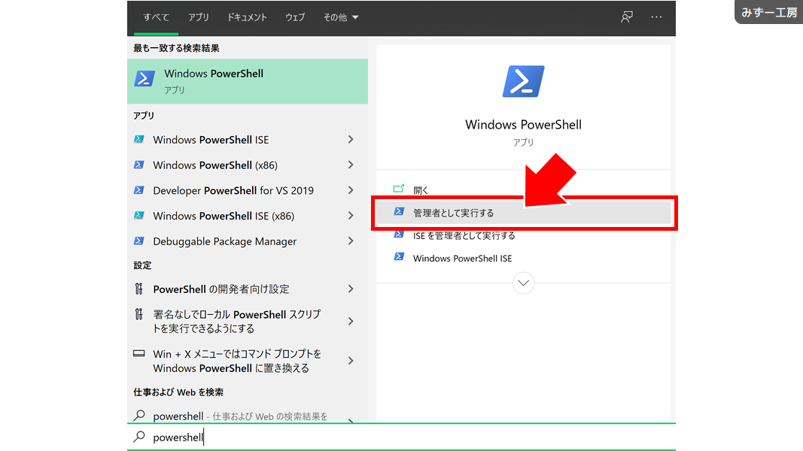Switch to the ウェブ tab
The image size is (803, 451).
pyautogui.click(x=295, y=17)
